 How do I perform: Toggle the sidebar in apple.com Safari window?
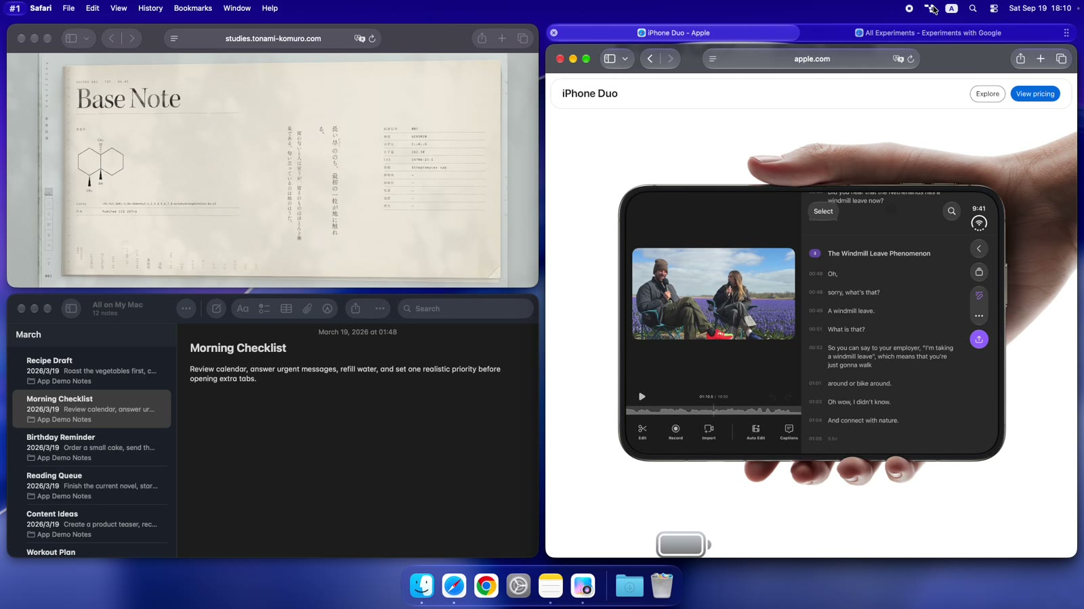tap(610, 59)
